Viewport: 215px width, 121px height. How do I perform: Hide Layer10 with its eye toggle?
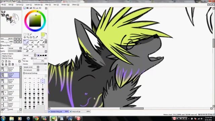[x=2, y=68]
